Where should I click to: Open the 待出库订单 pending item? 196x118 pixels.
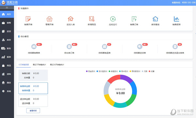(x=69, y=49)
